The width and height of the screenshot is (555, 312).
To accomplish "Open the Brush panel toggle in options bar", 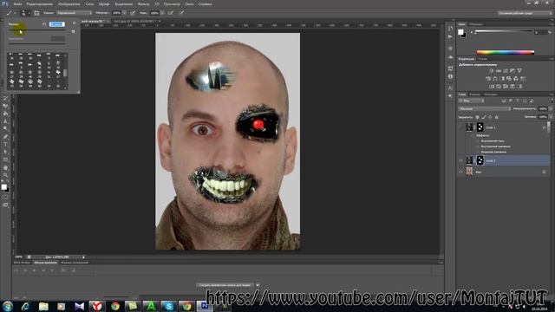I will [x=36, y=13].
